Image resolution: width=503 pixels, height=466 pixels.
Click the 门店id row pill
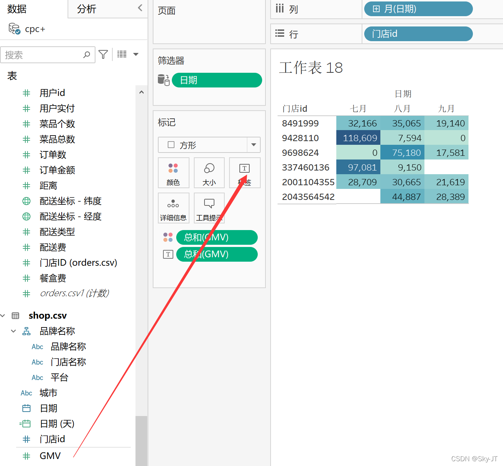tap(418, 34)
